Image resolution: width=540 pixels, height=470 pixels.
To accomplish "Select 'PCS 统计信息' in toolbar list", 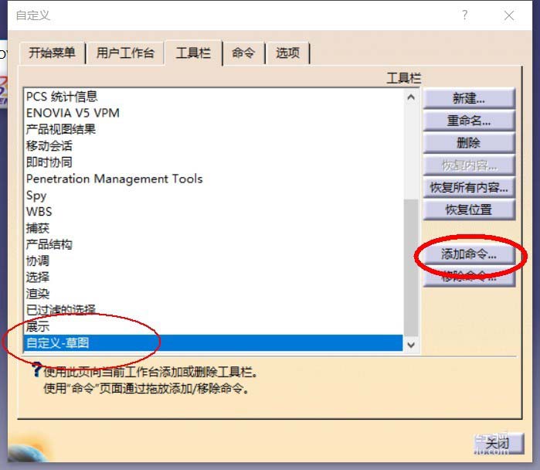I will tap(213, 97).
